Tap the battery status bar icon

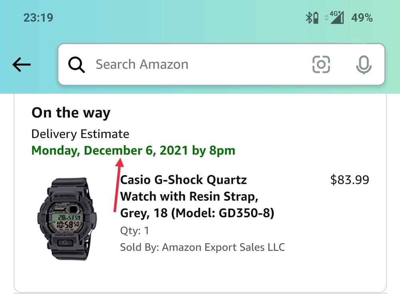coord(316,18)
